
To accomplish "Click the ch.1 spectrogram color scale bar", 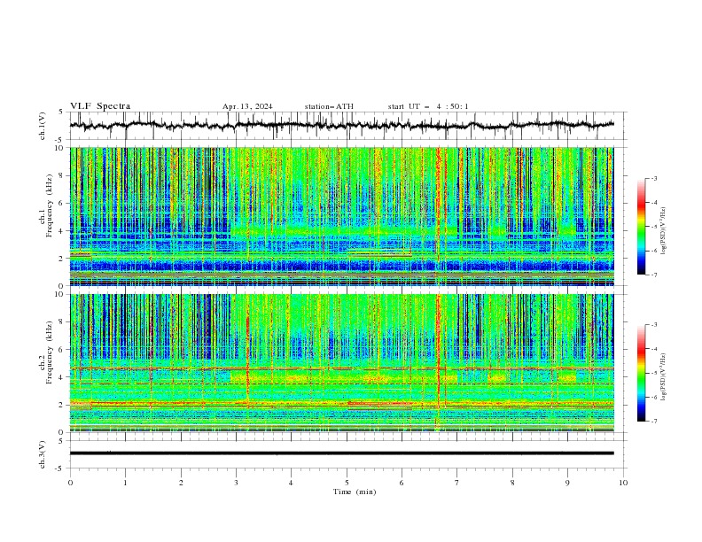I will [x=641, y=227].
